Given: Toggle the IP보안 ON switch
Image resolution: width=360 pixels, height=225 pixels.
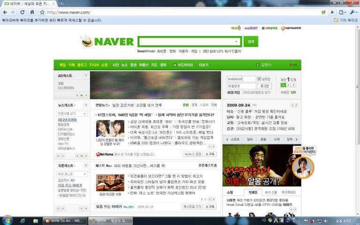Looking at the screenshot, I should coord(293,92).
